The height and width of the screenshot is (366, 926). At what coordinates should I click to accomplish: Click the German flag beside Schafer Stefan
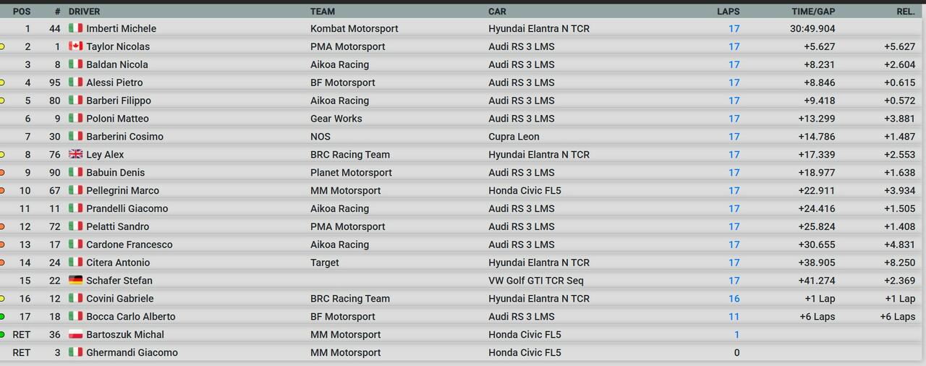tap(75, 280)
